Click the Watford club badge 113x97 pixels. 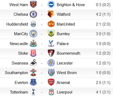point(51,14)
